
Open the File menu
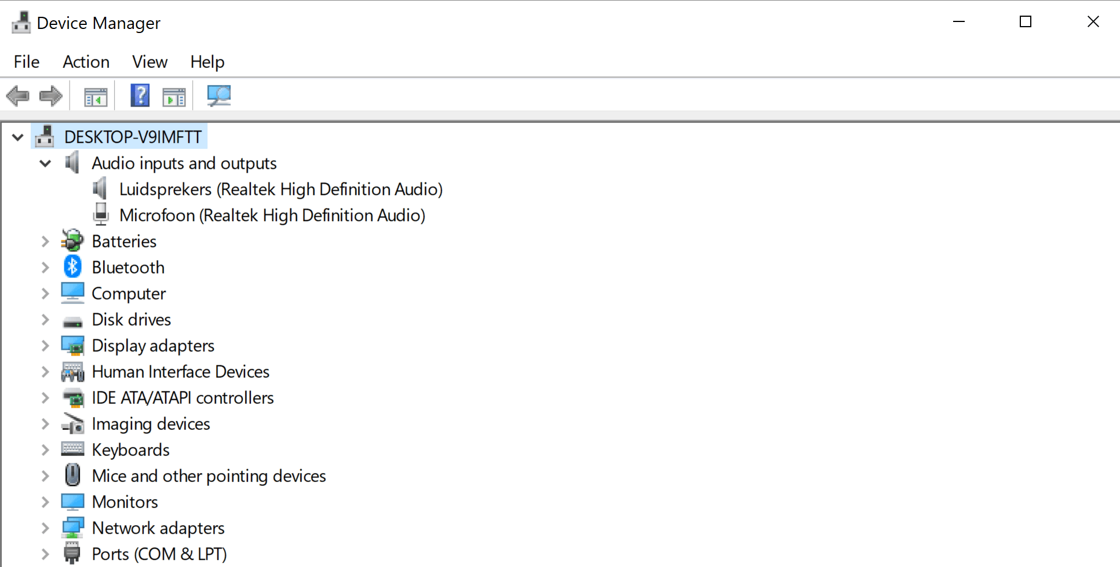pyautogui.click(x=27, y=62)
